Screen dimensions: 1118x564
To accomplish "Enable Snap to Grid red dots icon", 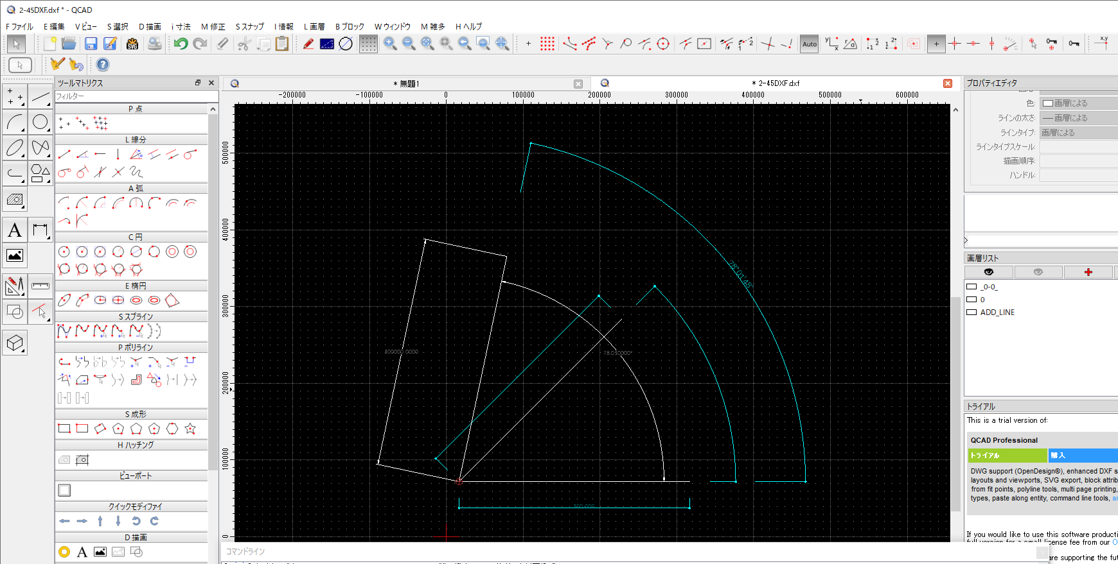I will (547, 44).
